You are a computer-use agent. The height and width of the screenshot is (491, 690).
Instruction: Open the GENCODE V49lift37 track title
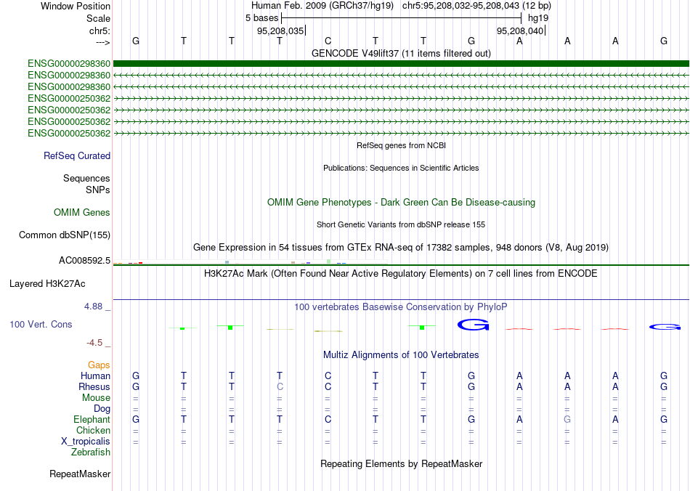(401, 53)
